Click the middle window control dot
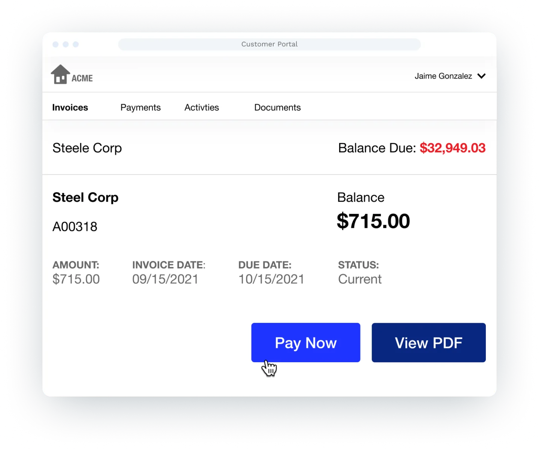 (x=66, y=44)
